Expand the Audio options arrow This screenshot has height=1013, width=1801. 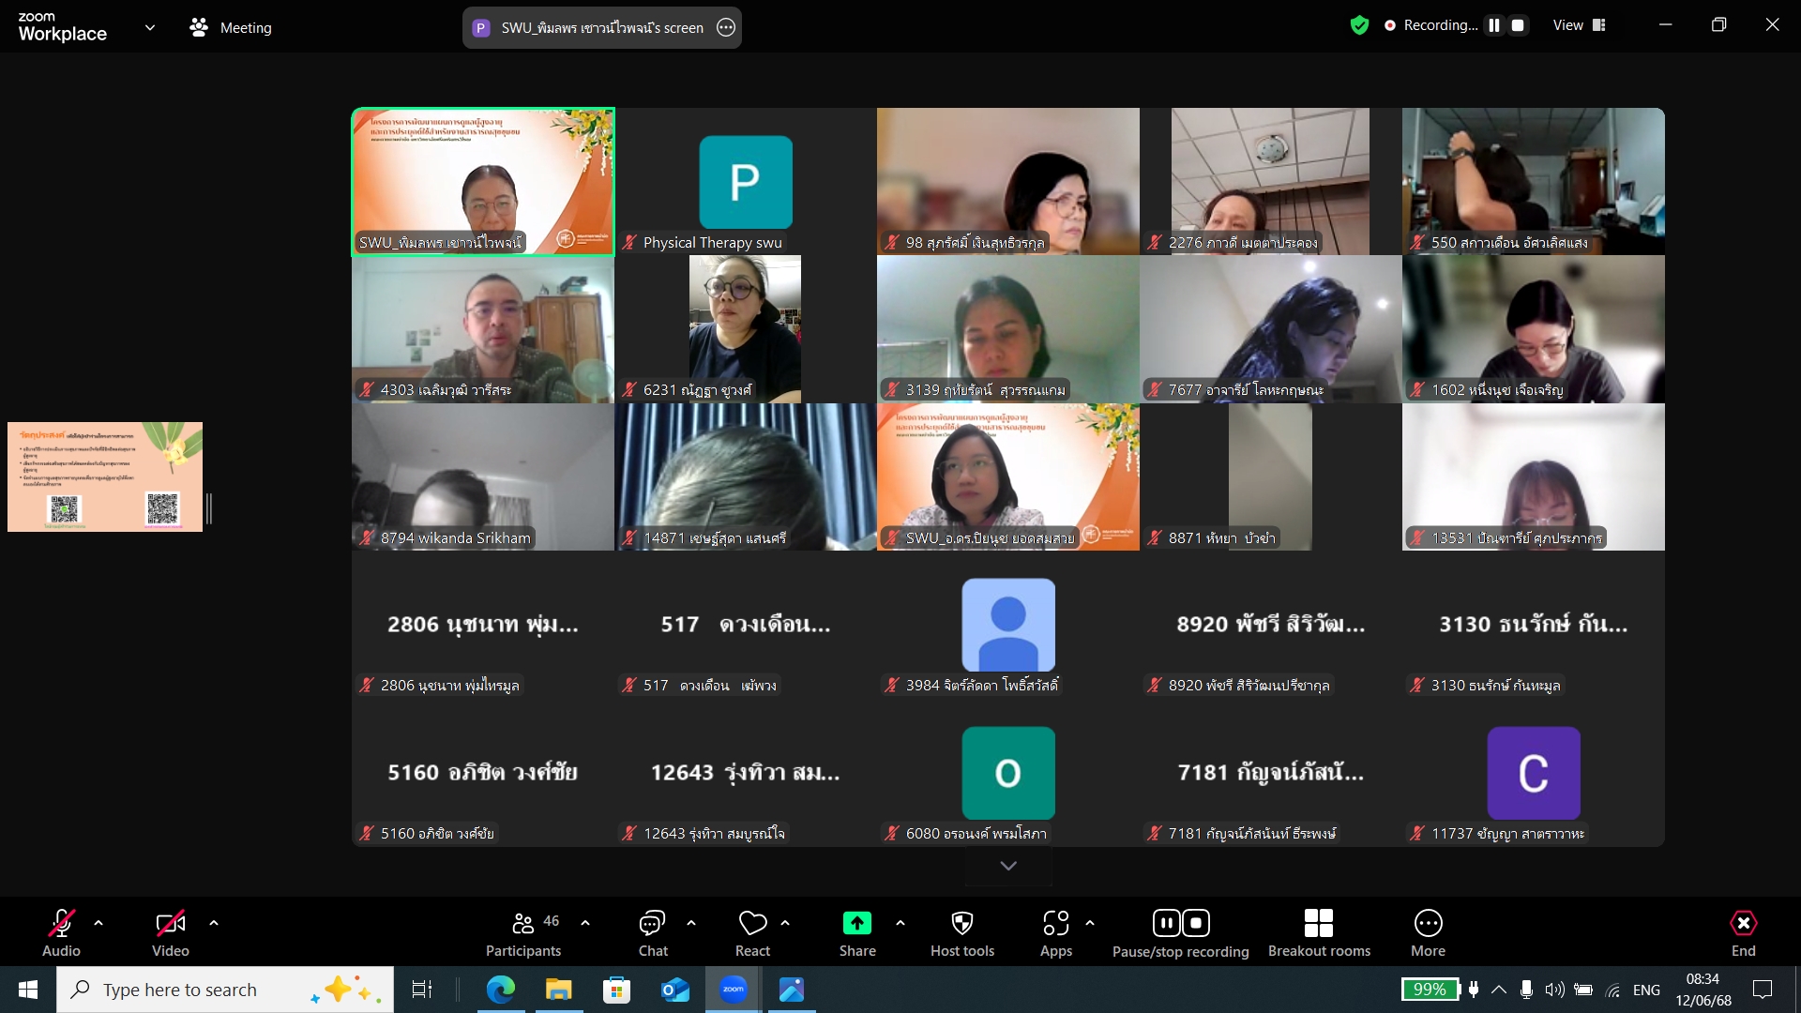(x=98, y=923)
